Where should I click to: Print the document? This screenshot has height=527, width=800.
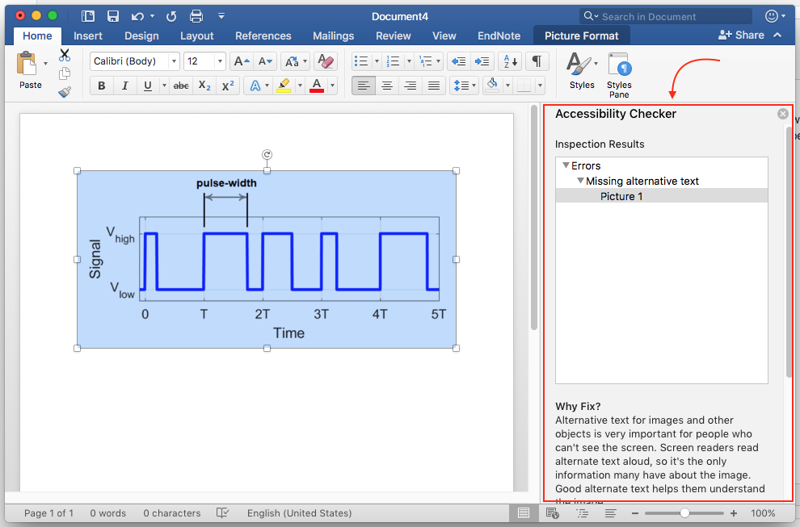pos(196,16)
